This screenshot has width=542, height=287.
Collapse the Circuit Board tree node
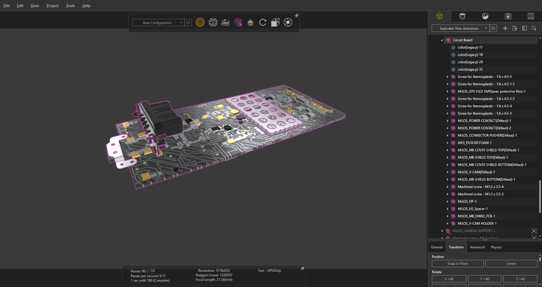(x=442, y=40)
